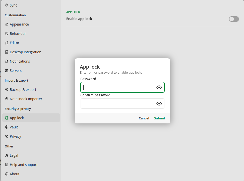The height and width of the screenshot is (181, 244).
Task: Open Backup & export settings
Action: pos(23,90)
